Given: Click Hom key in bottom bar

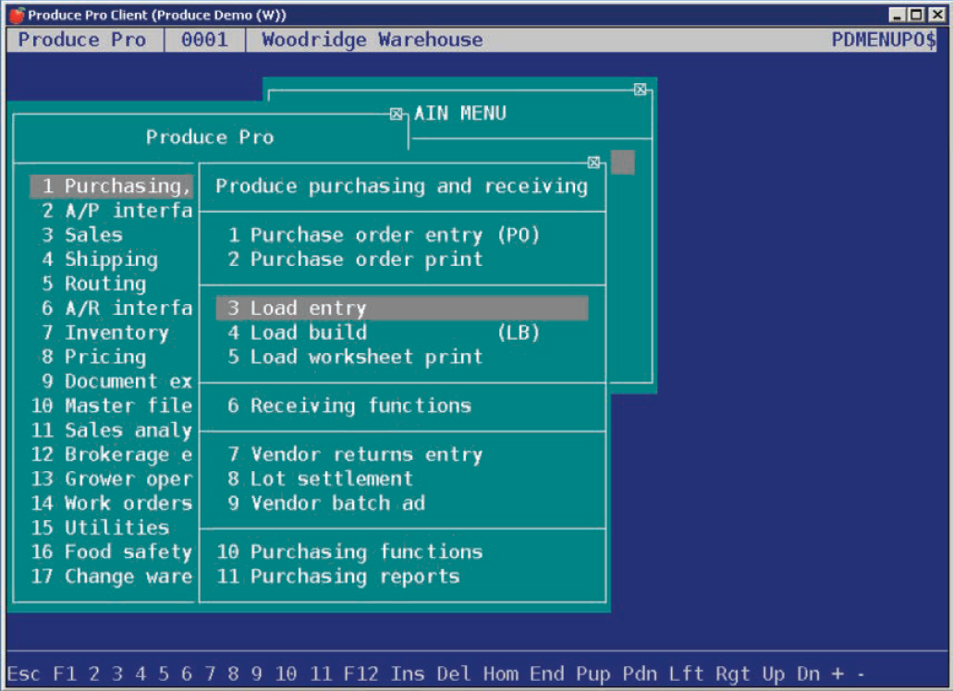Looking at the screenshot, I should click(x=501, y=673).
